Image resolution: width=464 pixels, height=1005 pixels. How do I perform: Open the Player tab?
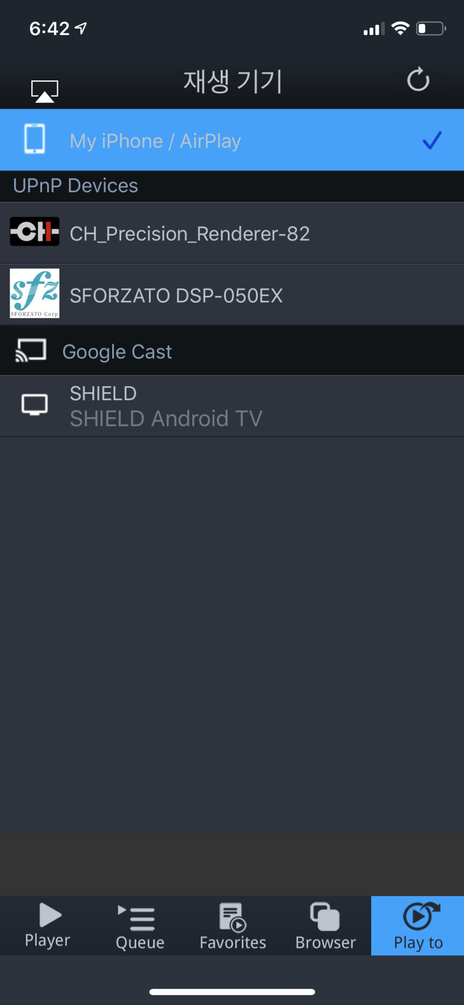(x=47, y=926)
